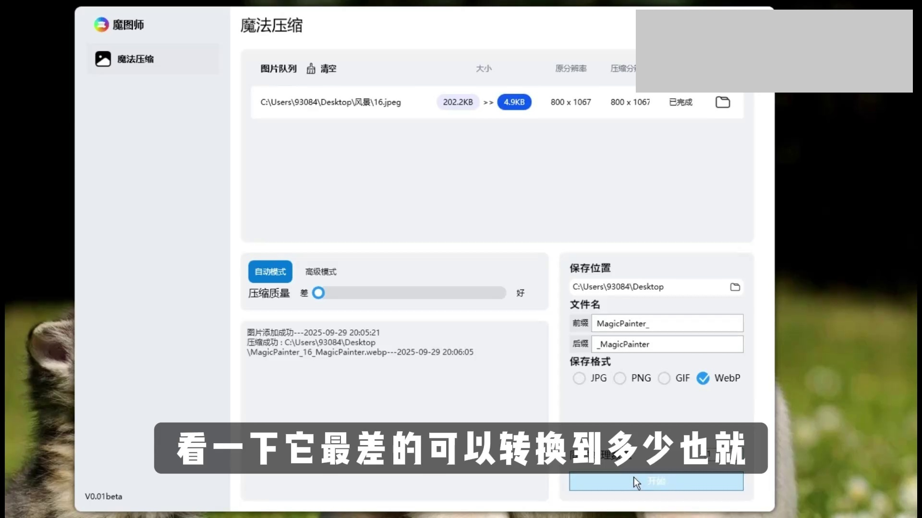The width and height of the screenshot is (922, 518).
Task: Click the compression quality slider handle
Action: [318, 293]
